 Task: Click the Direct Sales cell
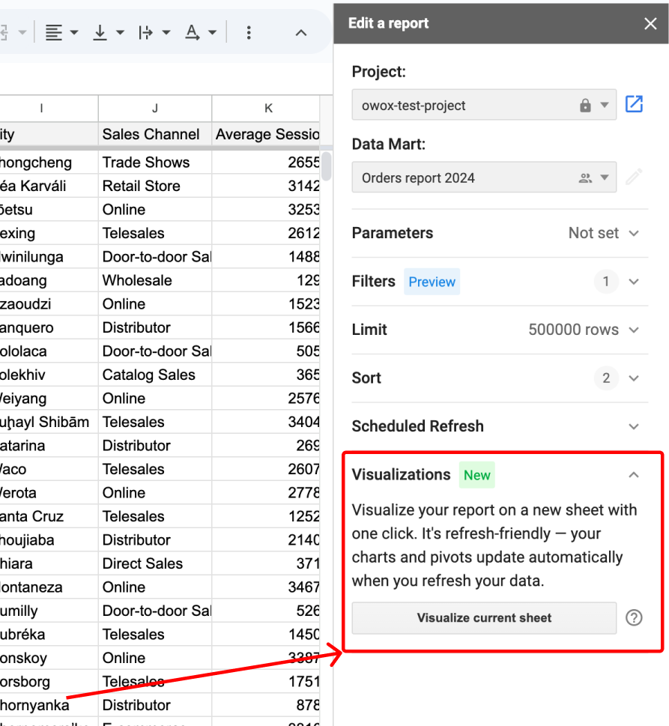155,564
